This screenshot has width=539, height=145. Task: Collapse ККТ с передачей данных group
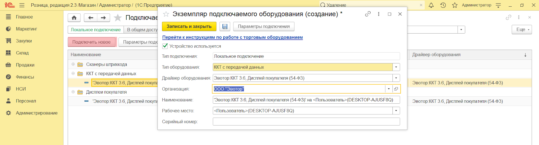point(73,74)
